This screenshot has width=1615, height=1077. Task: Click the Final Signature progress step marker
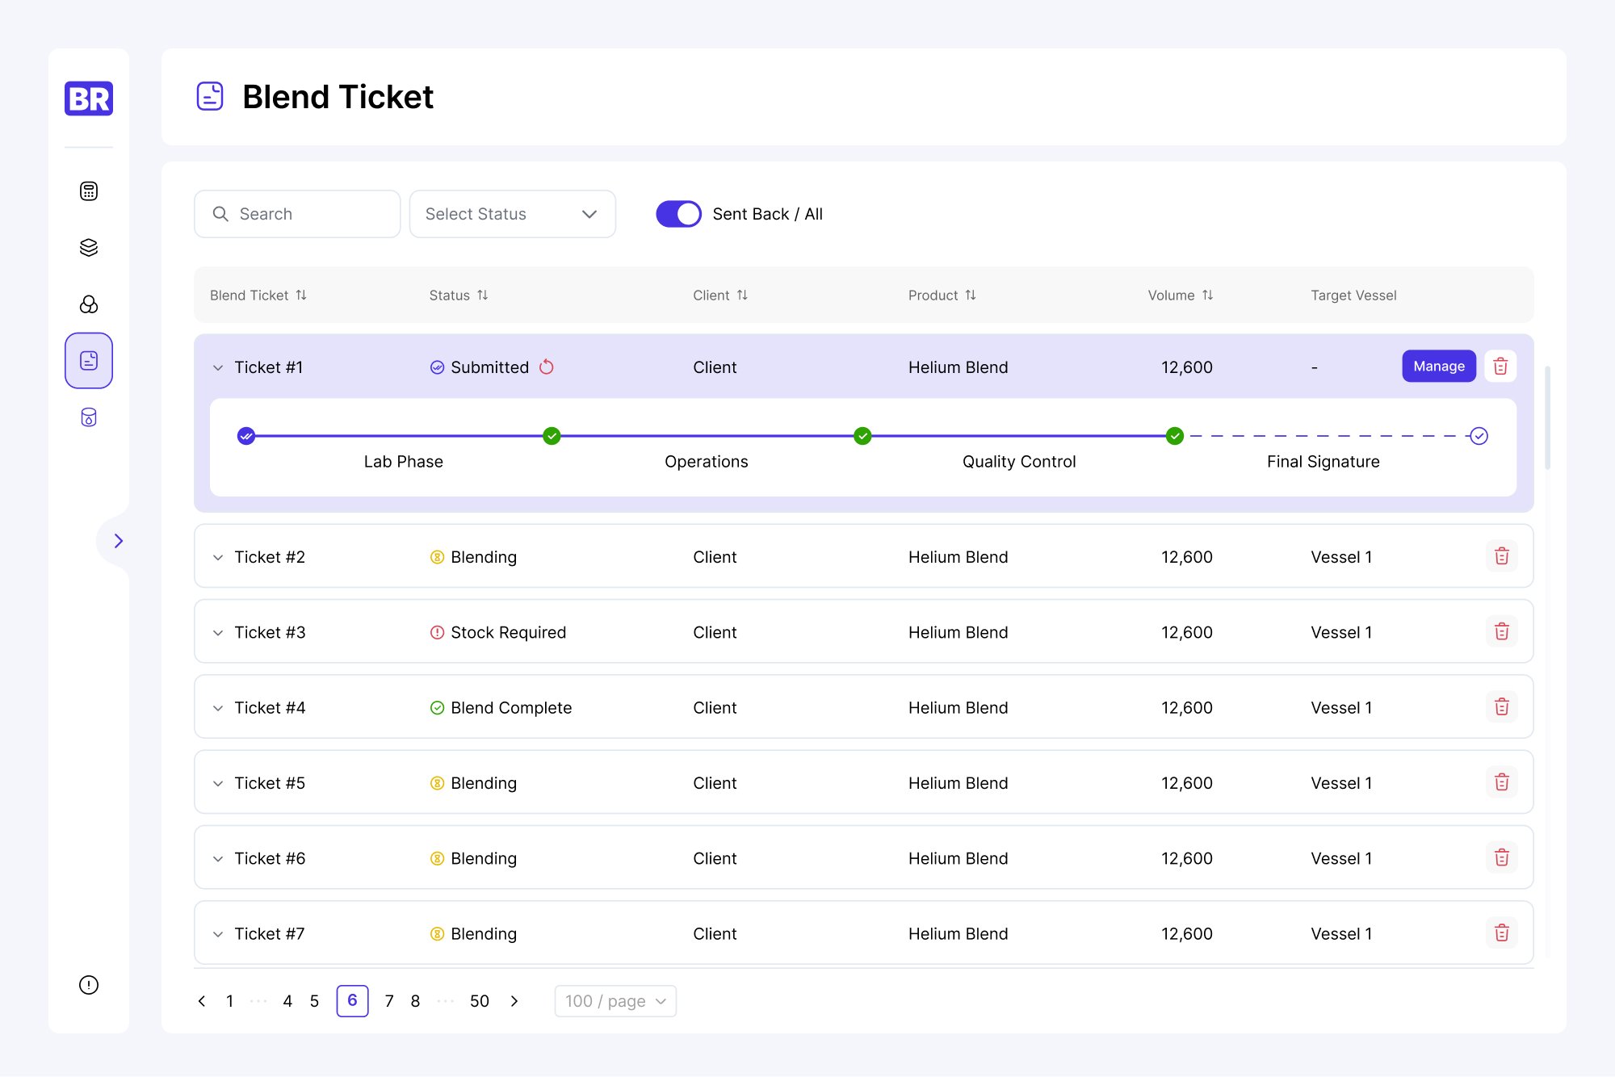1479,436
